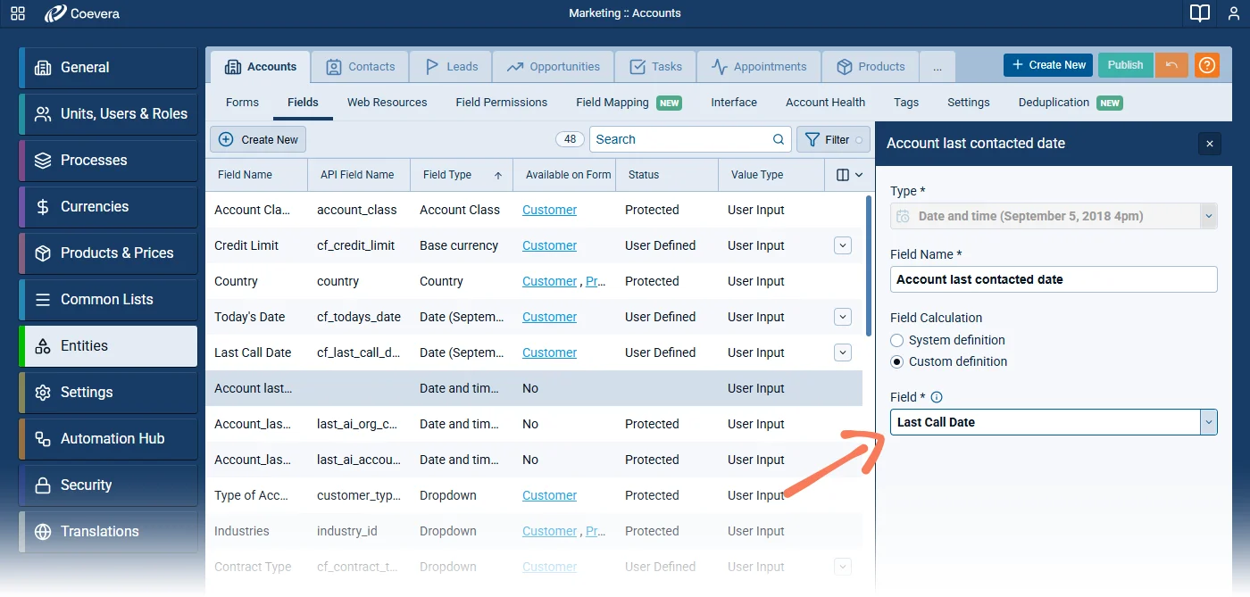Open Units, Users & Roles section
This screenshot has height=597, width=1250.
108,114
